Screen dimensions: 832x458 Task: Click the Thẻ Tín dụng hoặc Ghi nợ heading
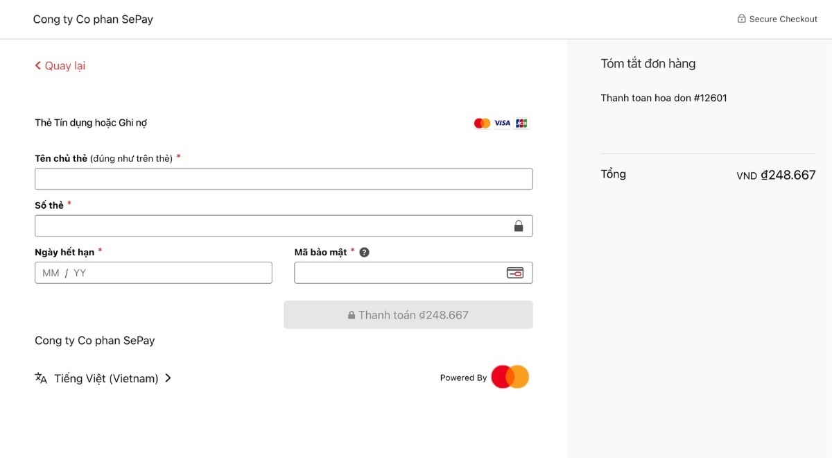[x=91, y=123]
